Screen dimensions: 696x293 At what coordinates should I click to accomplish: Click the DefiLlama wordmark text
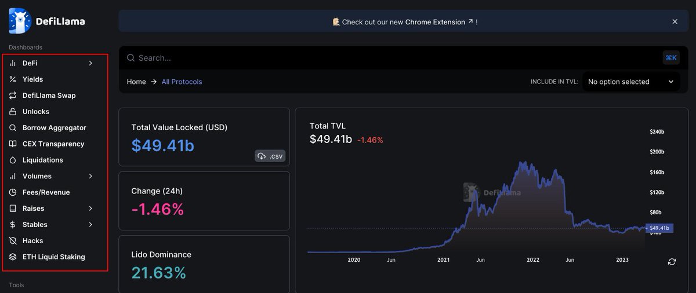click(60, 21)
